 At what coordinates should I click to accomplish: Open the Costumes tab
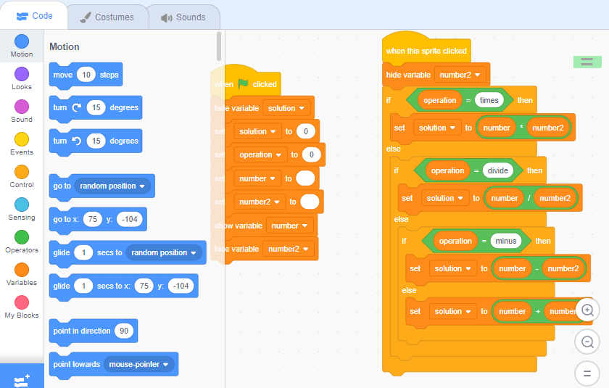pyautogui.click(x=107, y=17)
